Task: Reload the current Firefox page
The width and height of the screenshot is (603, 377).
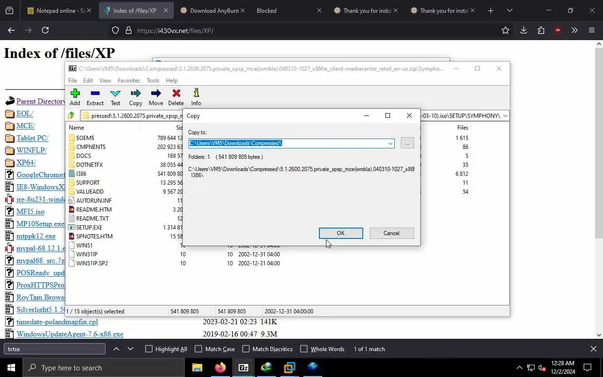Action: (45, 30)
